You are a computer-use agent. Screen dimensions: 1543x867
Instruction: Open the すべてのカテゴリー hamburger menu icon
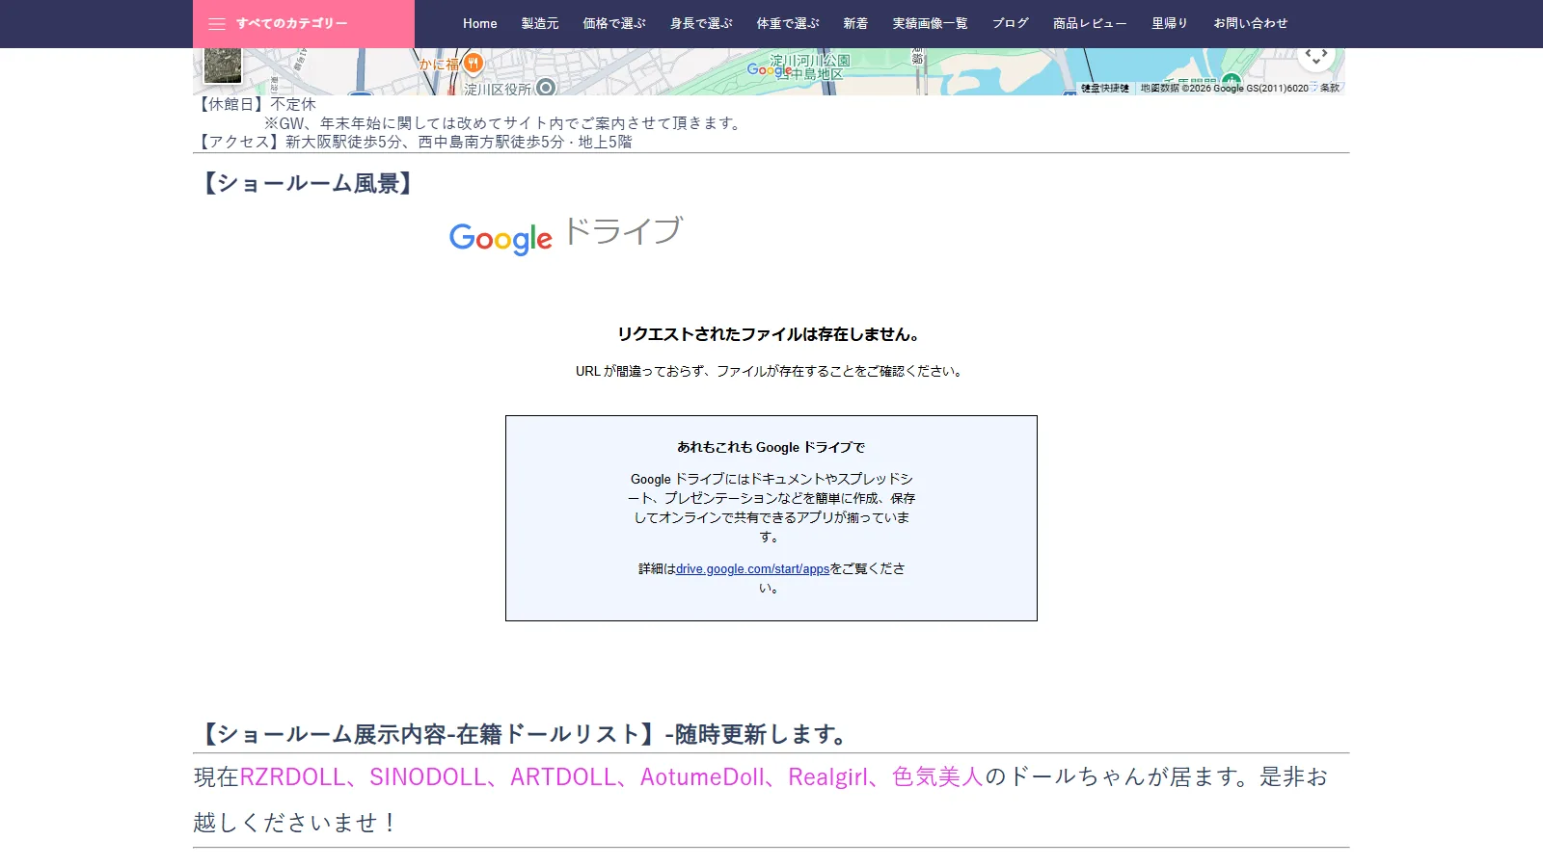[x=217, y=24]
